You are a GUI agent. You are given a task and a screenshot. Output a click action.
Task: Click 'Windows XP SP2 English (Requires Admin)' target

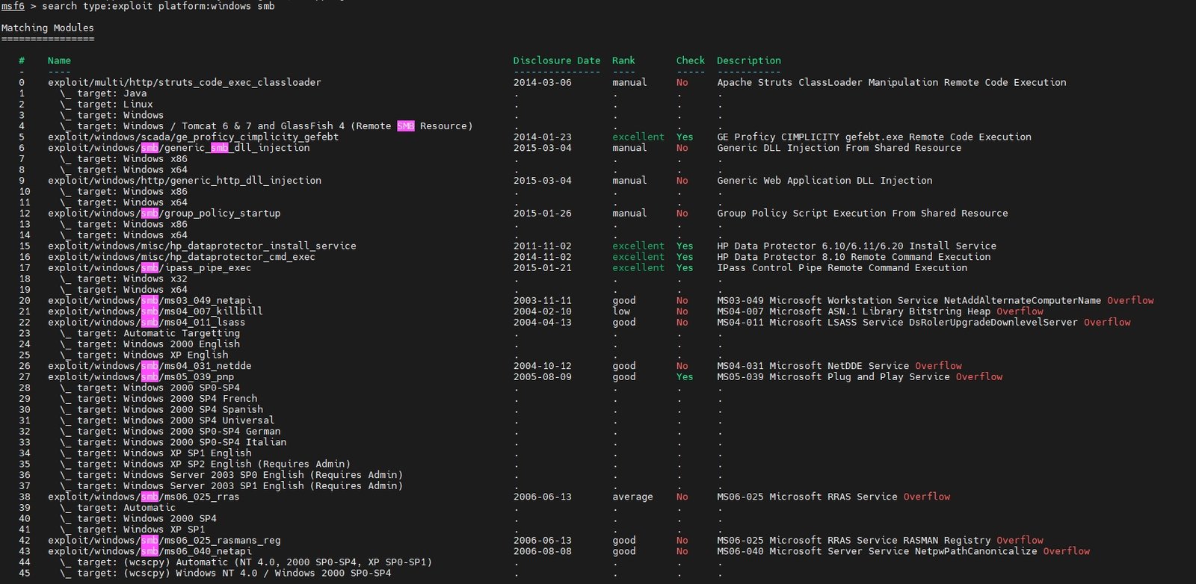[x=205, y=464]
